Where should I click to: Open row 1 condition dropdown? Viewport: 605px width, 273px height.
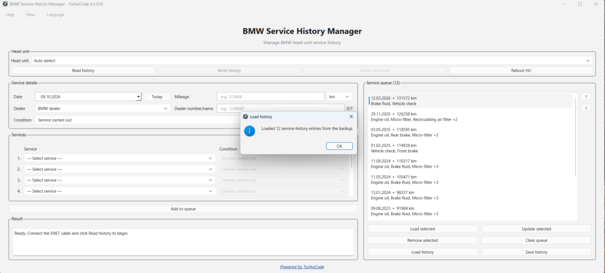283,158
